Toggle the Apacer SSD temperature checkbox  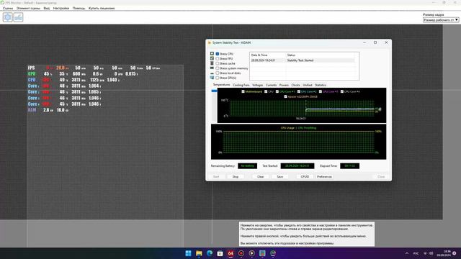285,96
